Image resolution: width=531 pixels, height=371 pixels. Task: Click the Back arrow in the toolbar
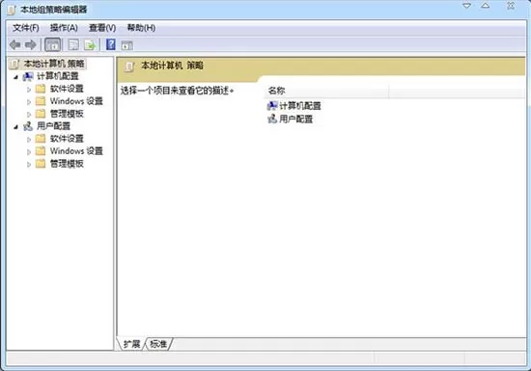pyautogui.click(x=15, y=44)
